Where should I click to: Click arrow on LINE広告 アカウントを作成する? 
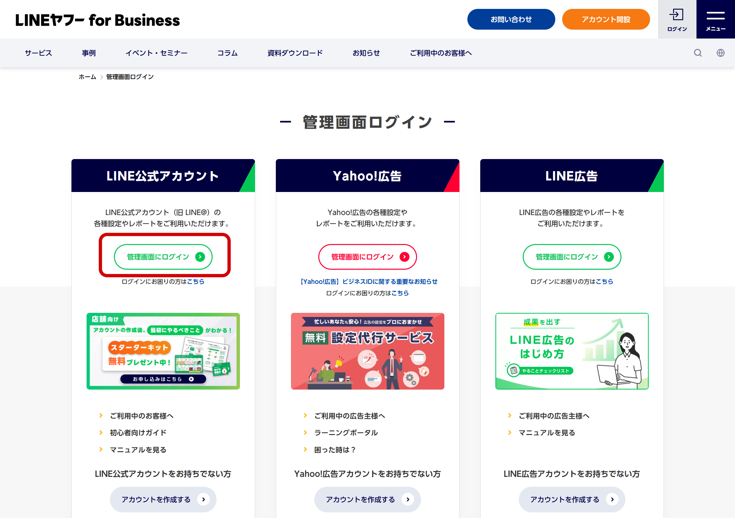click(612, 500)
